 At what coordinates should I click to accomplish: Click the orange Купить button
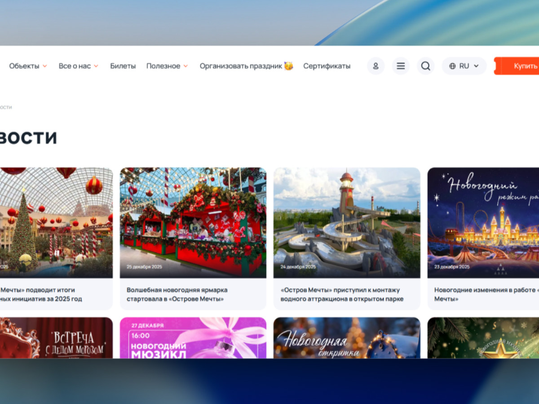click(x=517, y=66)
